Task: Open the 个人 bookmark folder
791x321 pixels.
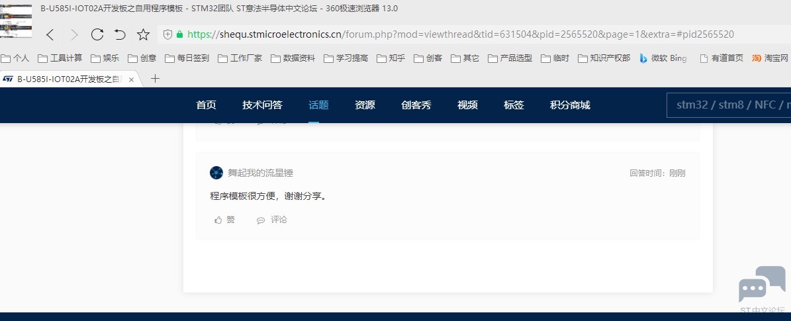Action: (15, 58)
